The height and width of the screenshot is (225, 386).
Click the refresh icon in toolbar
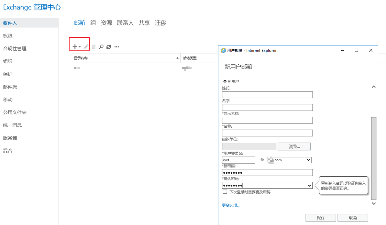109,47
